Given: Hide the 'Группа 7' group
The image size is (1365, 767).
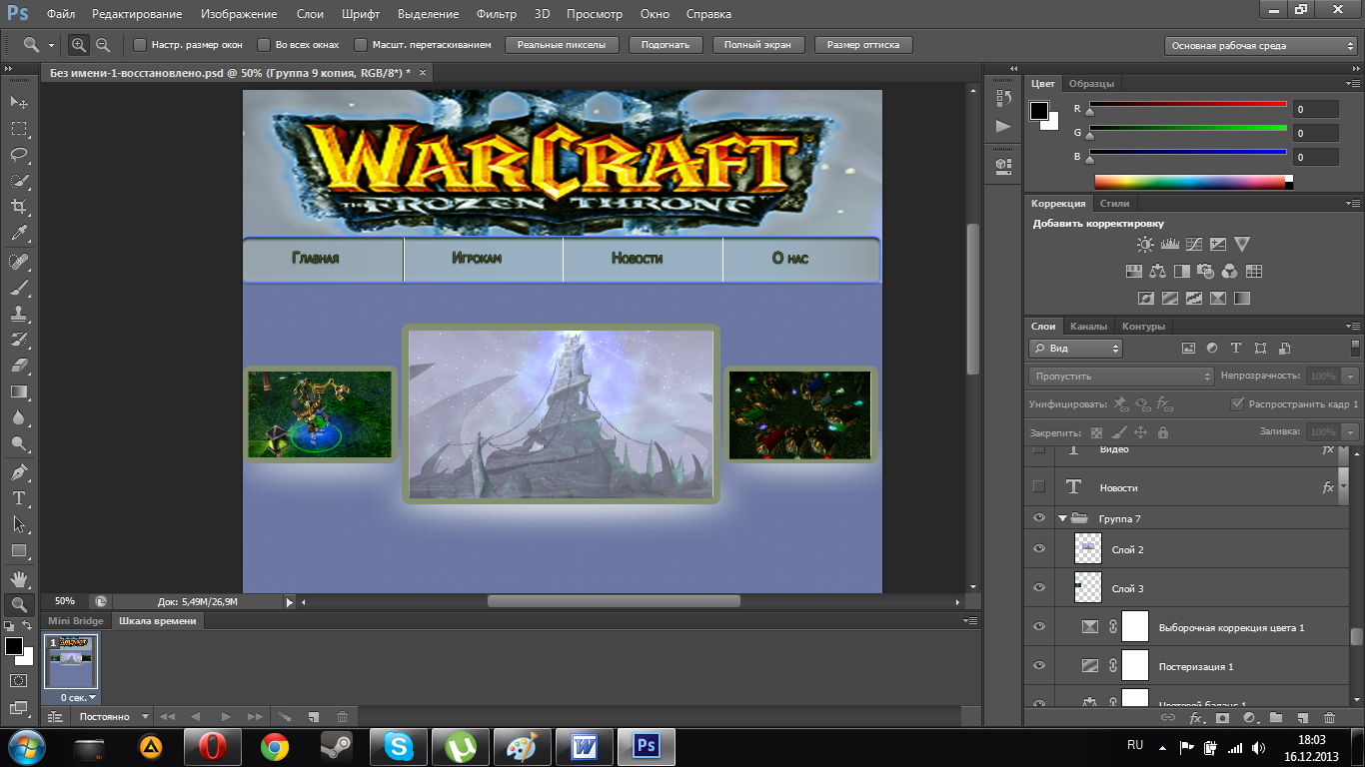Looking at the screenshot, I should pyautogui.click(x=1039, y=518).
